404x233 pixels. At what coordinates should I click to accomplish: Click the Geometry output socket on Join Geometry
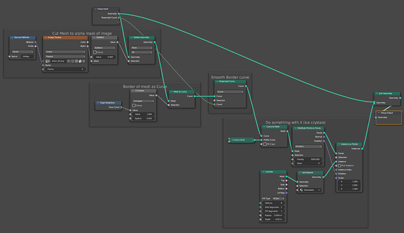[400, 98]
